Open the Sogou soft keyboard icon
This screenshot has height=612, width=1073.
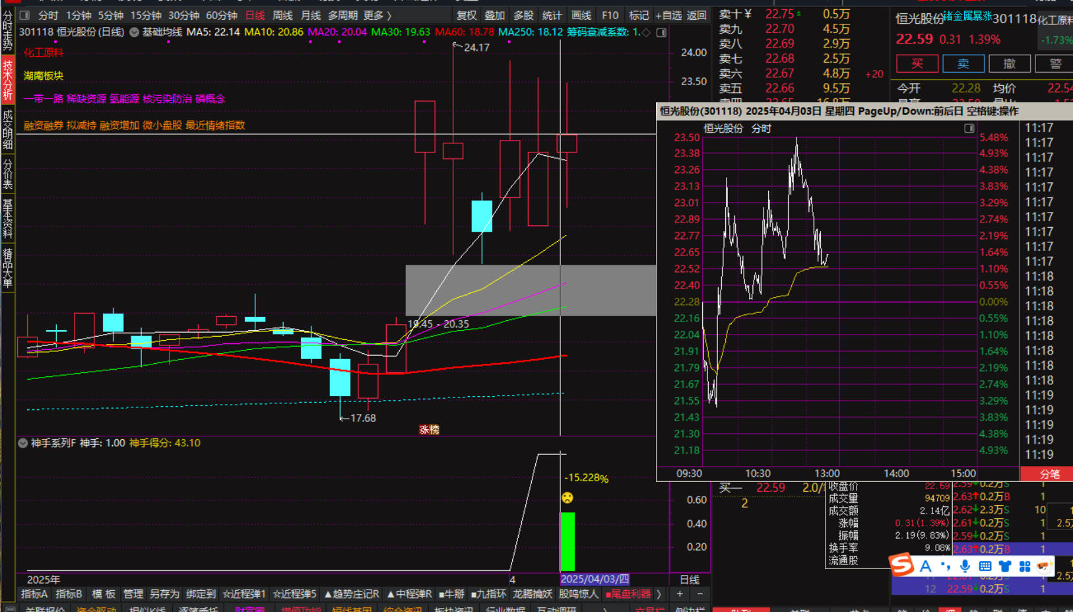[985, 566]
